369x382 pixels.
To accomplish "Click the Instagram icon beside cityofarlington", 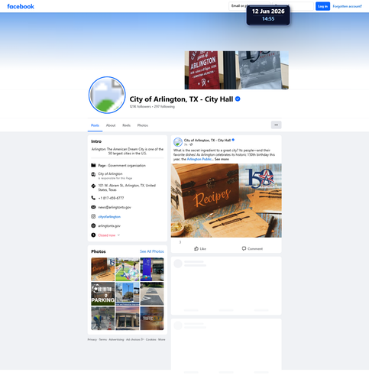I will coord(93,216).
